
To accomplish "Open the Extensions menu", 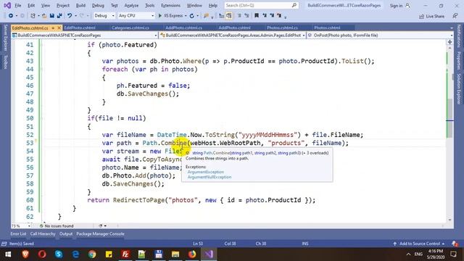I will click(x=170, y=6).
